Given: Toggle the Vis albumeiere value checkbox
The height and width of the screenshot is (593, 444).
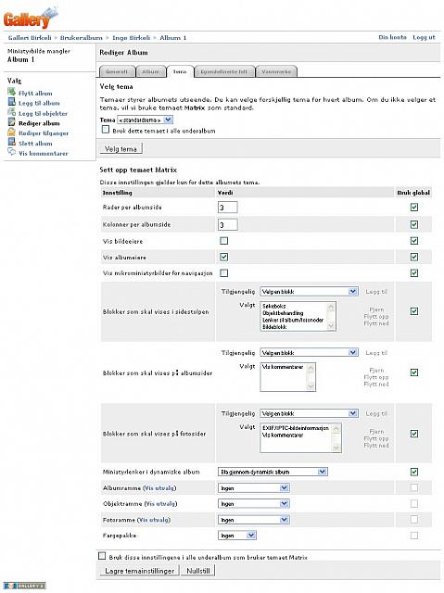Looking at the screenshot, I should point(224,257).
